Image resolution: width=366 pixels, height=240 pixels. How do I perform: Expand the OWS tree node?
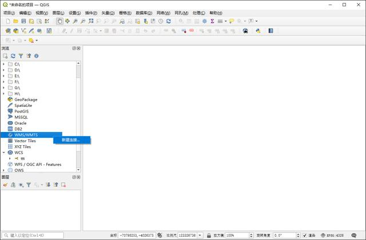point(3,170)
